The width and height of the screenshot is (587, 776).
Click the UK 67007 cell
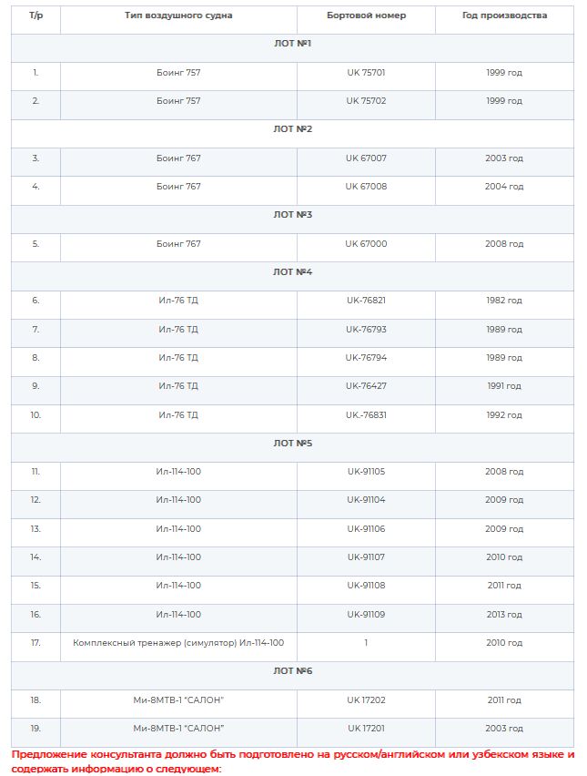366,162
